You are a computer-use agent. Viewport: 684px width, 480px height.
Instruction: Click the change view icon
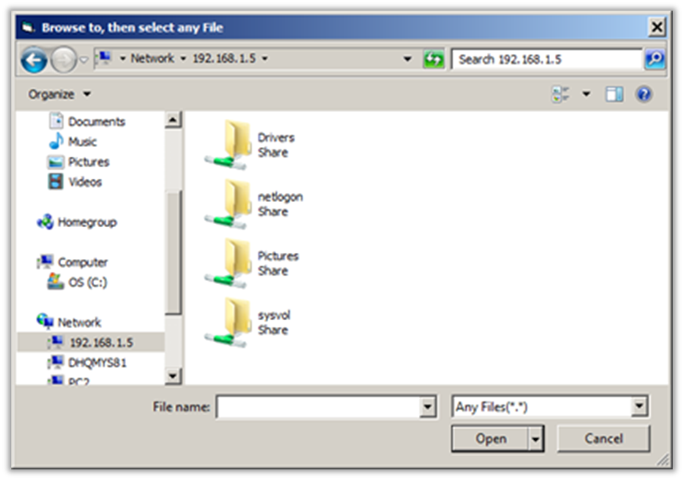click(561, 95)
